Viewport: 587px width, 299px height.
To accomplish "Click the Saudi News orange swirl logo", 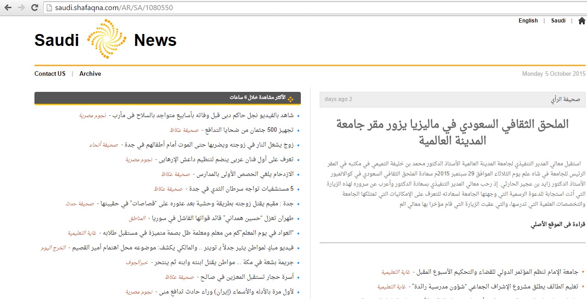I will pos(106,39).
